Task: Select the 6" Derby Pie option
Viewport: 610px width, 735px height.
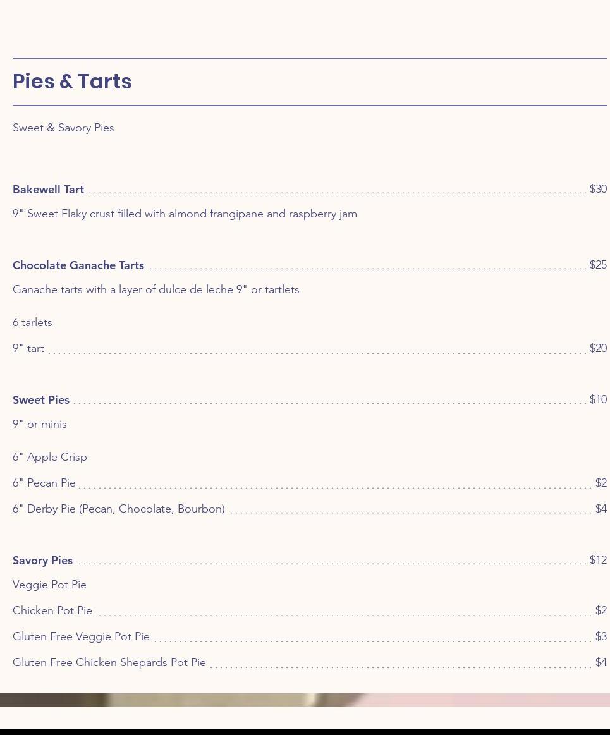Action: pyautogui.click(x=119, y=509)
